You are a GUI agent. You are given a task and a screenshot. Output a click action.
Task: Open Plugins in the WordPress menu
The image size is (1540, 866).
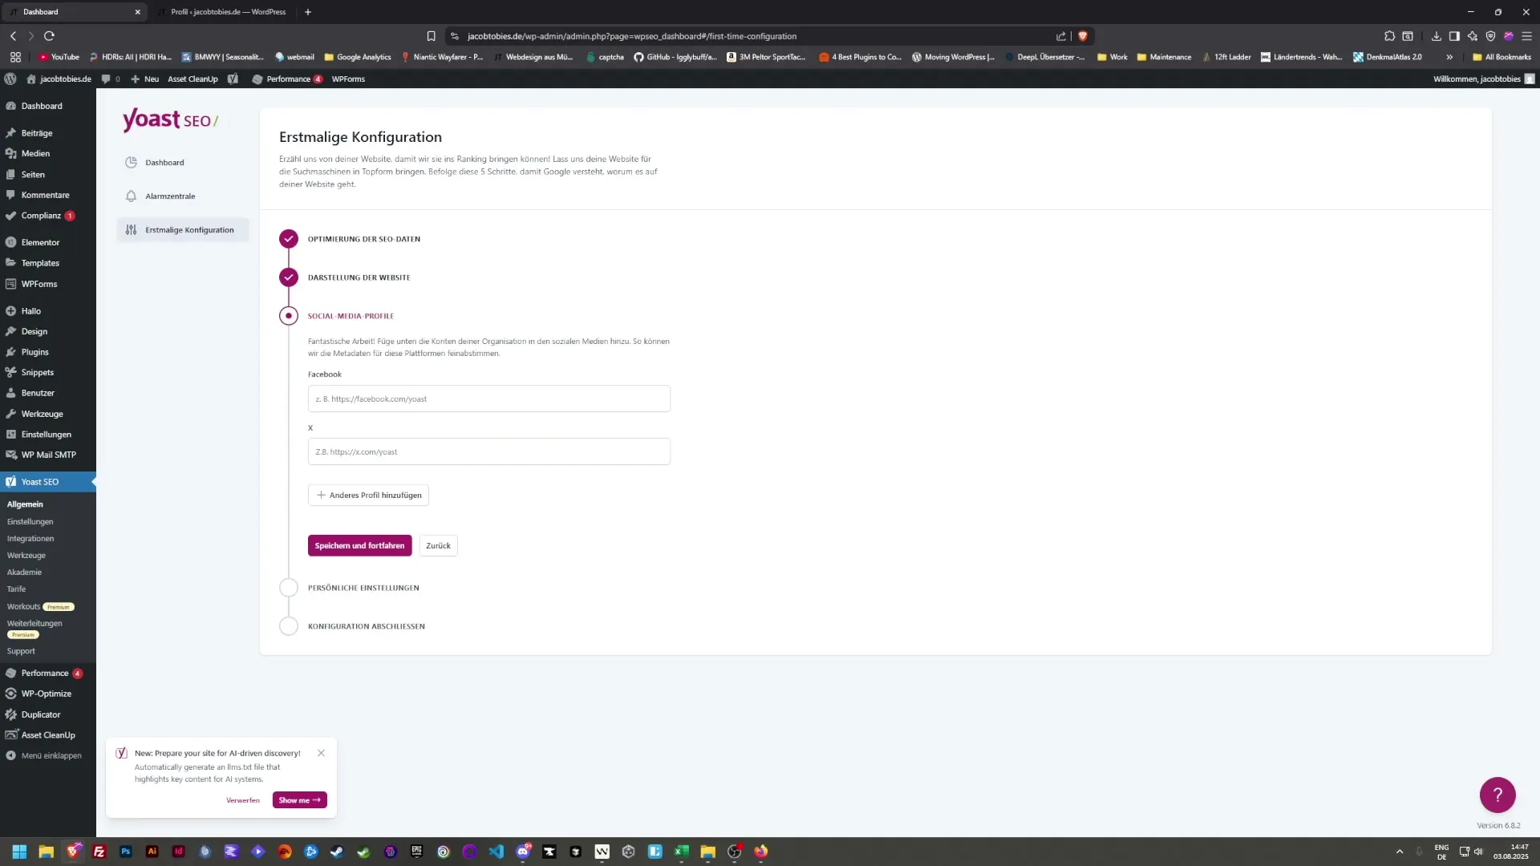point(34,352)
